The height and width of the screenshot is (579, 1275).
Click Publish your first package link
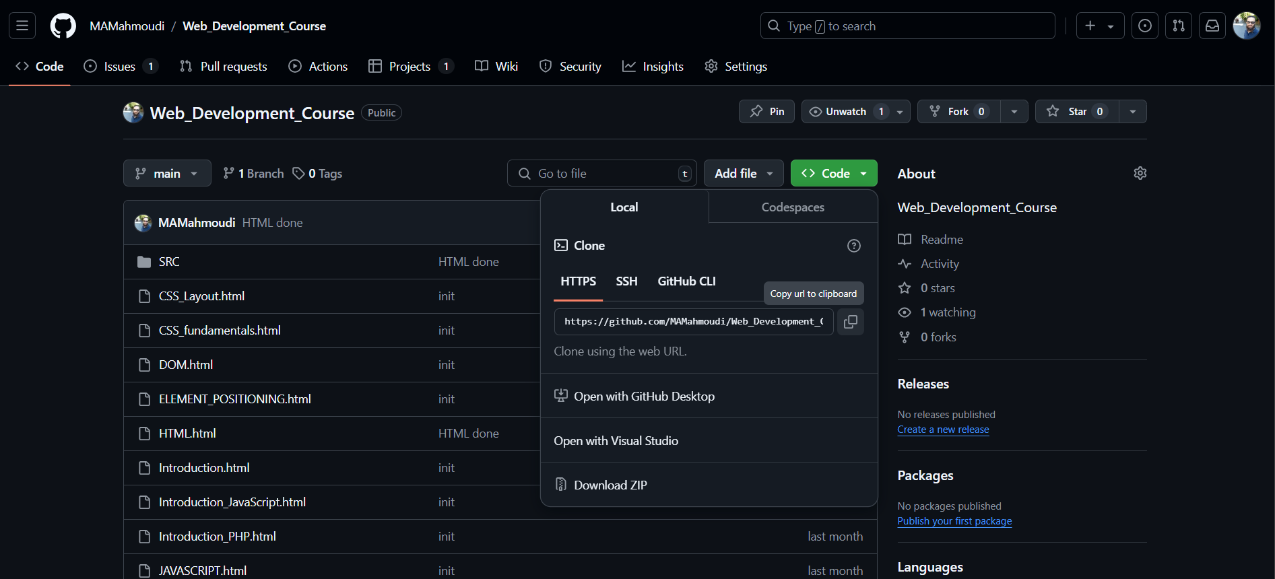[954, 521]
